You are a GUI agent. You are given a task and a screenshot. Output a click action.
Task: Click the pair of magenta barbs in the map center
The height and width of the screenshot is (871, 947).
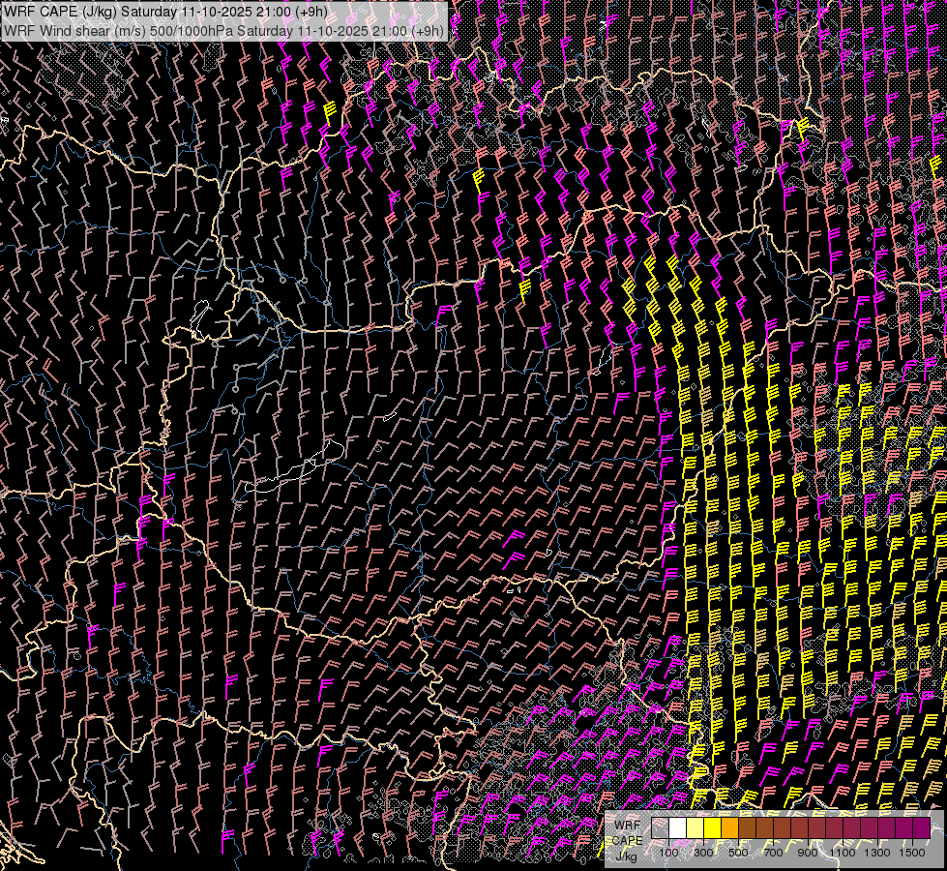point(515,547)
